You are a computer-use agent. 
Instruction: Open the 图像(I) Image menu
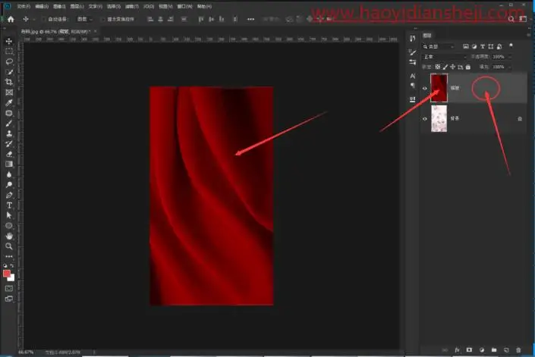click(x=59, y=7)
